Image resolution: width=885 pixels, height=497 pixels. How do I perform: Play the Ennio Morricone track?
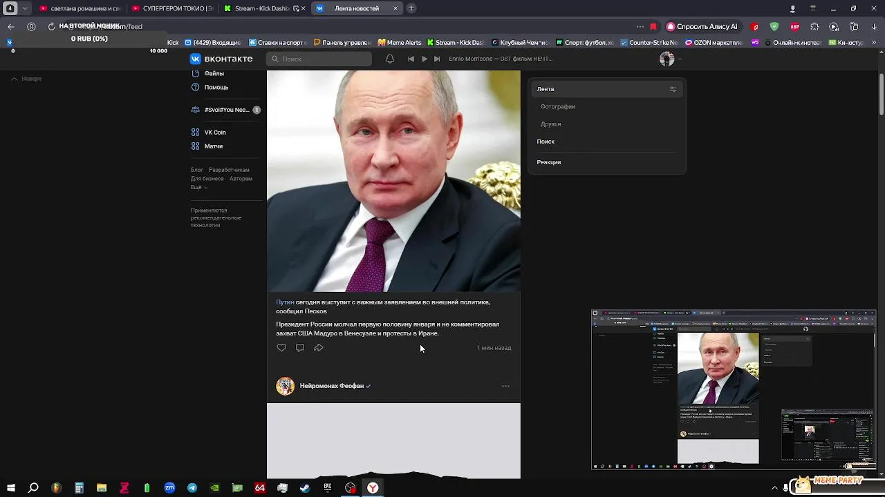coord(424,59)
